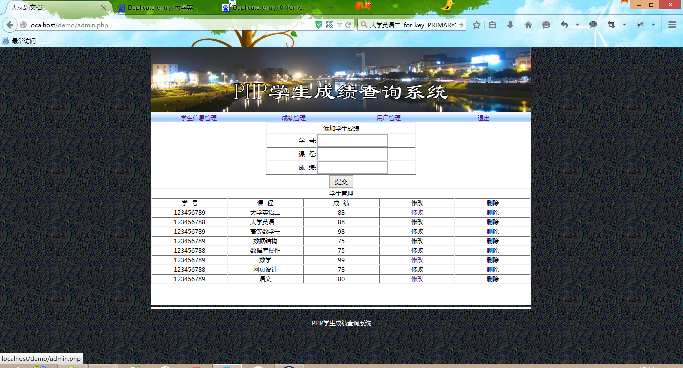Click the bug-shaped toolbar icon

(x=640, y=25)
